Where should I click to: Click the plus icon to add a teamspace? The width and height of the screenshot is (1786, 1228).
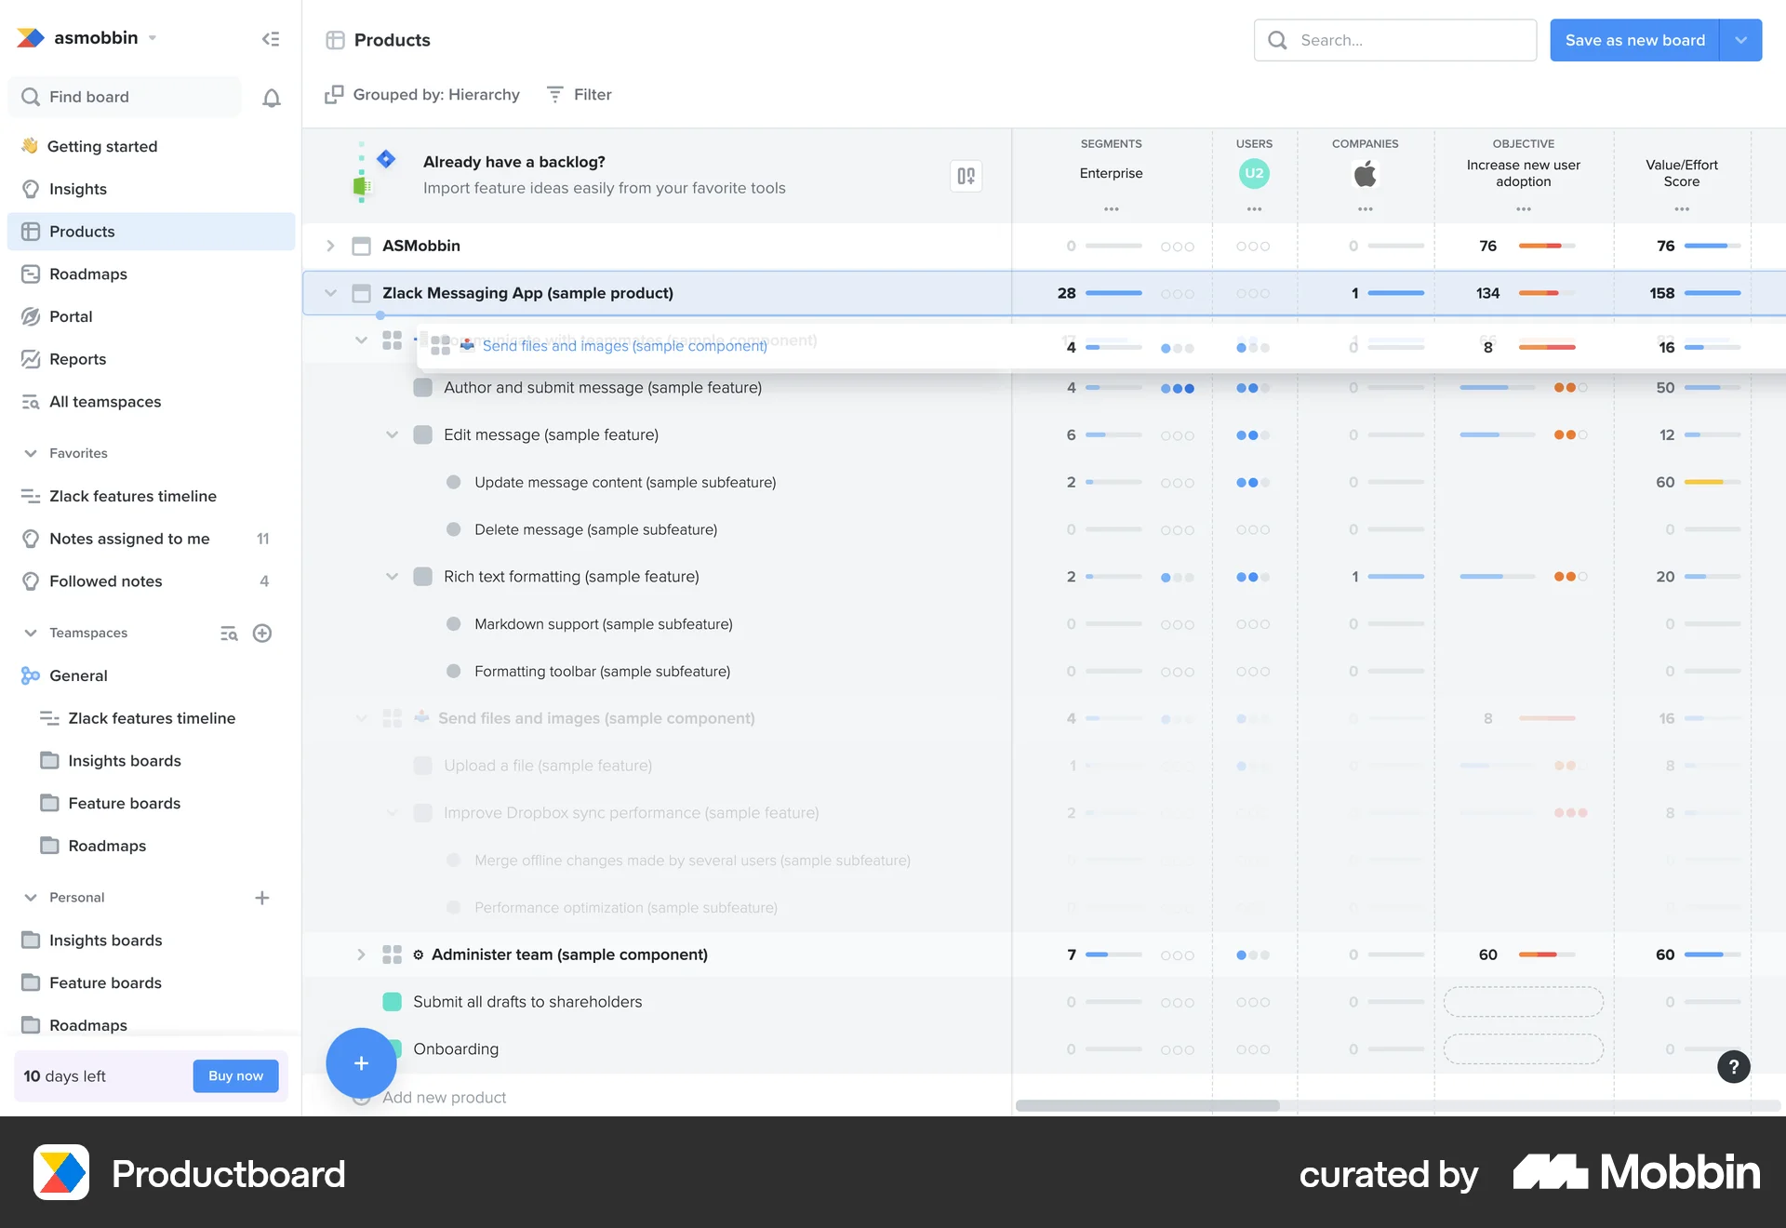tap(261, 633)
